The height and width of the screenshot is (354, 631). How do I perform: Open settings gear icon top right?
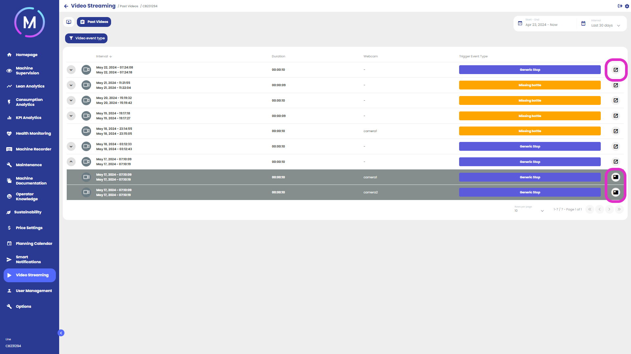click(627, 6)
